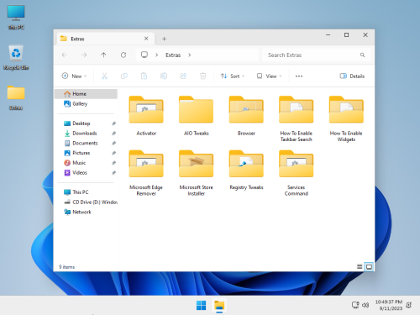420x315 pixels.
Task: Click the Cut scissors icon
Action: [104, 76]
